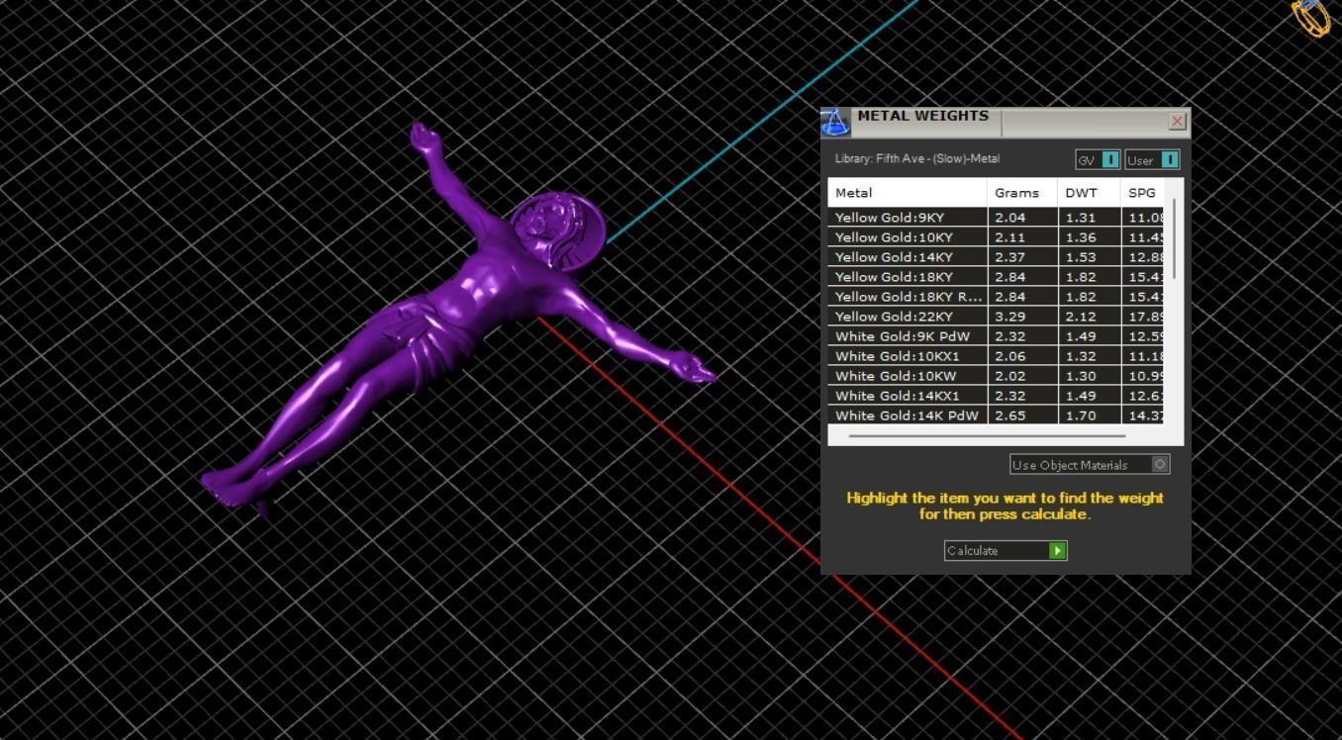Click the gold ring icon in viewport corner
Viewport: 1342px width, 740px height.
pyautogui.click(x=1311, y=17)
